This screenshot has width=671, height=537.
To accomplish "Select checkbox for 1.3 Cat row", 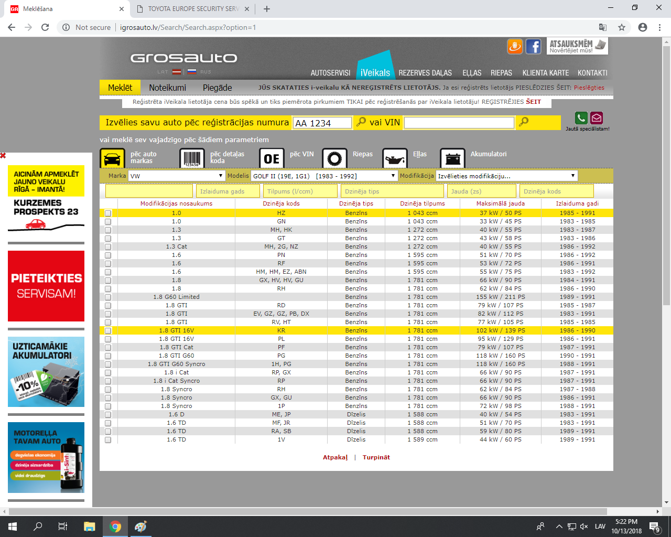I will pos(108,247).
